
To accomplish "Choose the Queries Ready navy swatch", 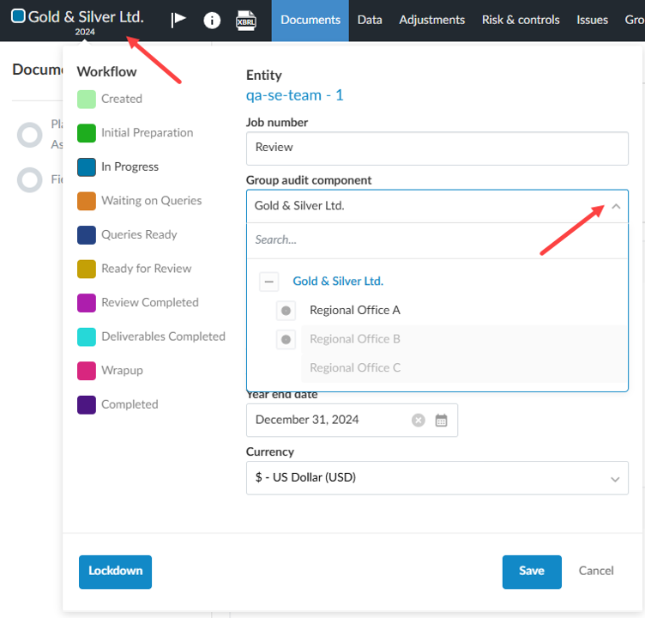I will click(87, 235).
